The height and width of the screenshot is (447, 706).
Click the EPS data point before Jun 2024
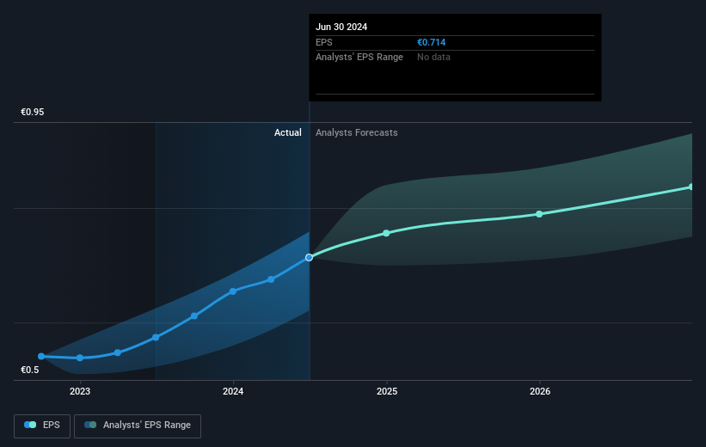tap(271, 279)
